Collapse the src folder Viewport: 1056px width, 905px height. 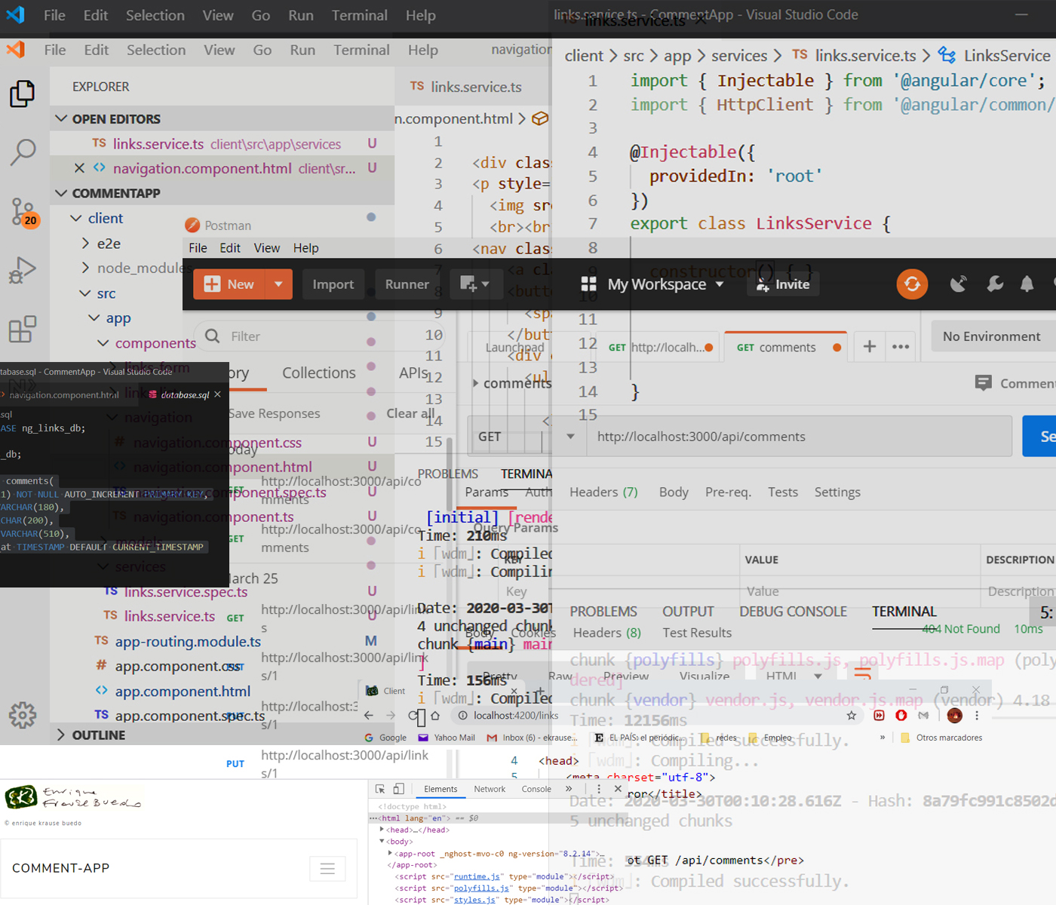point(85,293)
